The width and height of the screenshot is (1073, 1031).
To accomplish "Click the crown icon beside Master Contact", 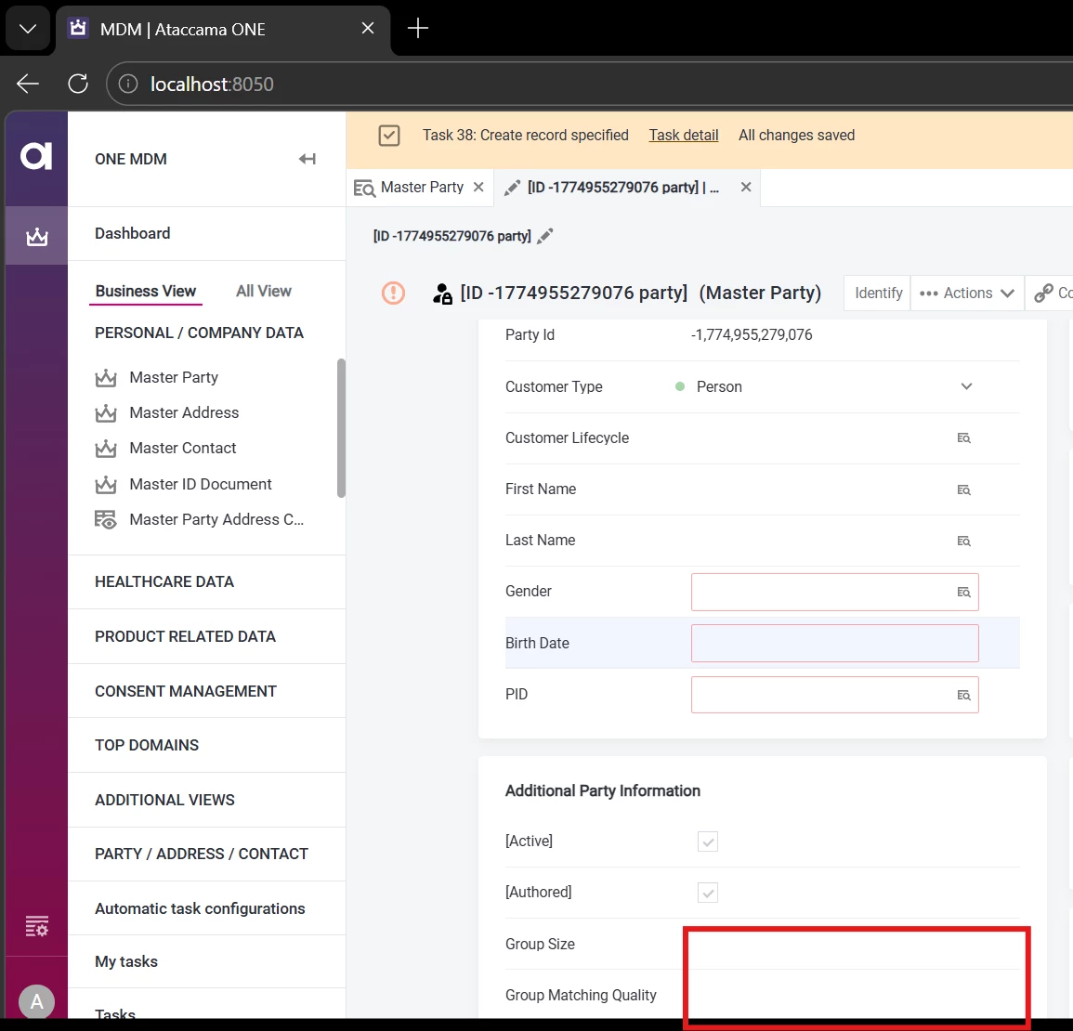I will pyautogui.click(x=105, y=448).
